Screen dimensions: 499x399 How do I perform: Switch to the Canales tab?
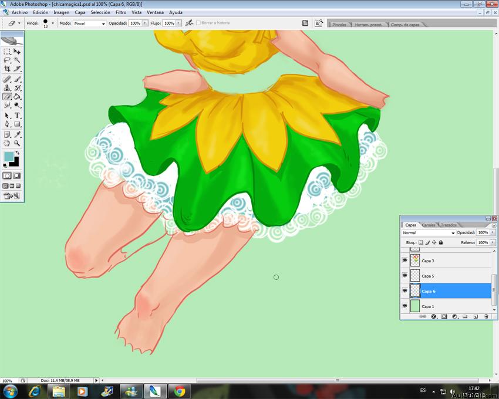coord(429,225)
